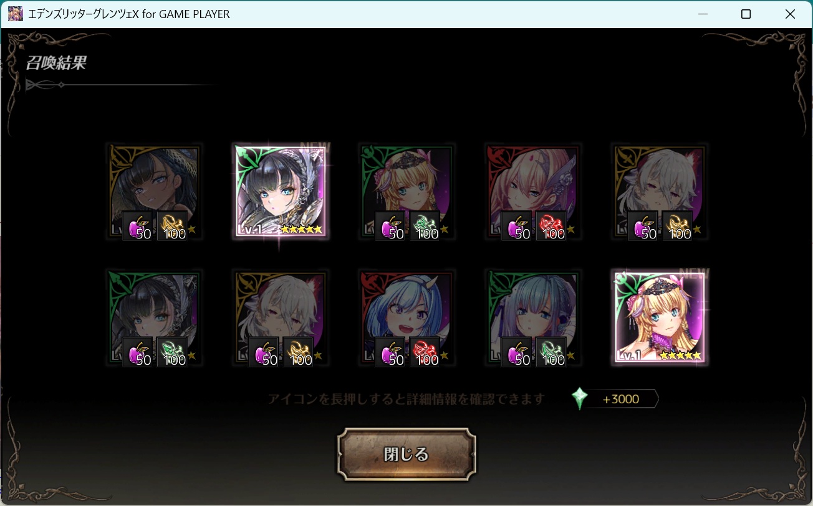This screenshot has width=813, height=506.
Task: Maximize the game window
Action: (746, 14)
